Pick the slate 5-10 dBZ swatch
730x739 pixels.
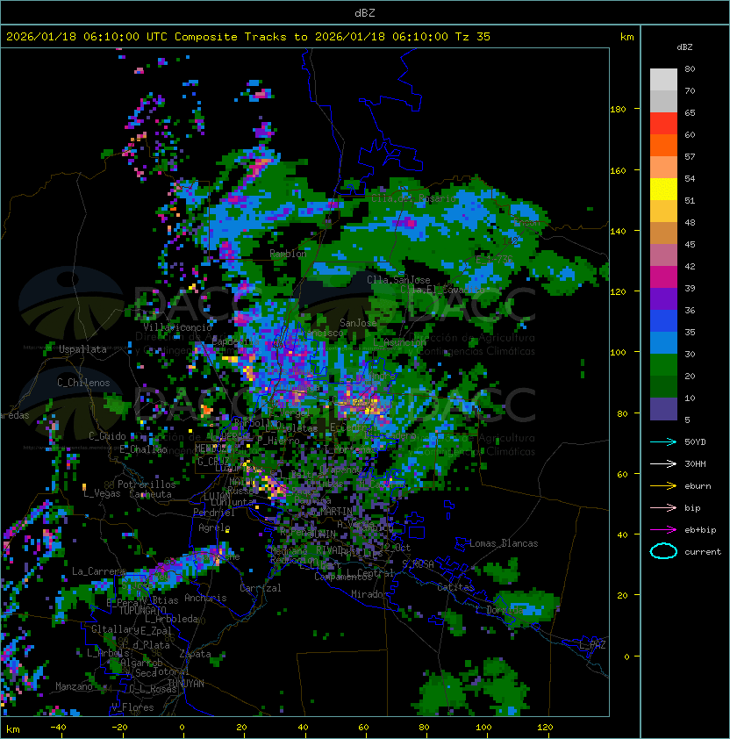coord(663,409)
